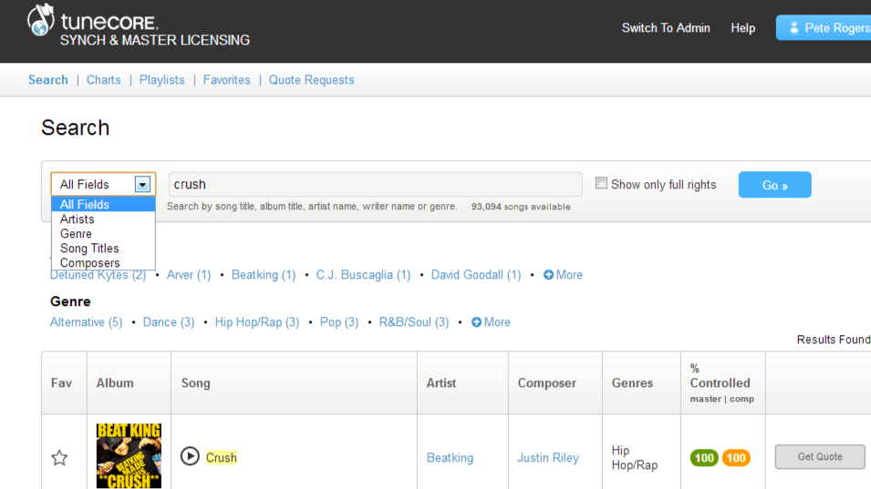Viewport: 871px width, 489px height.
Task: Click the TuneCore logo icon
Action: [40, 21]
